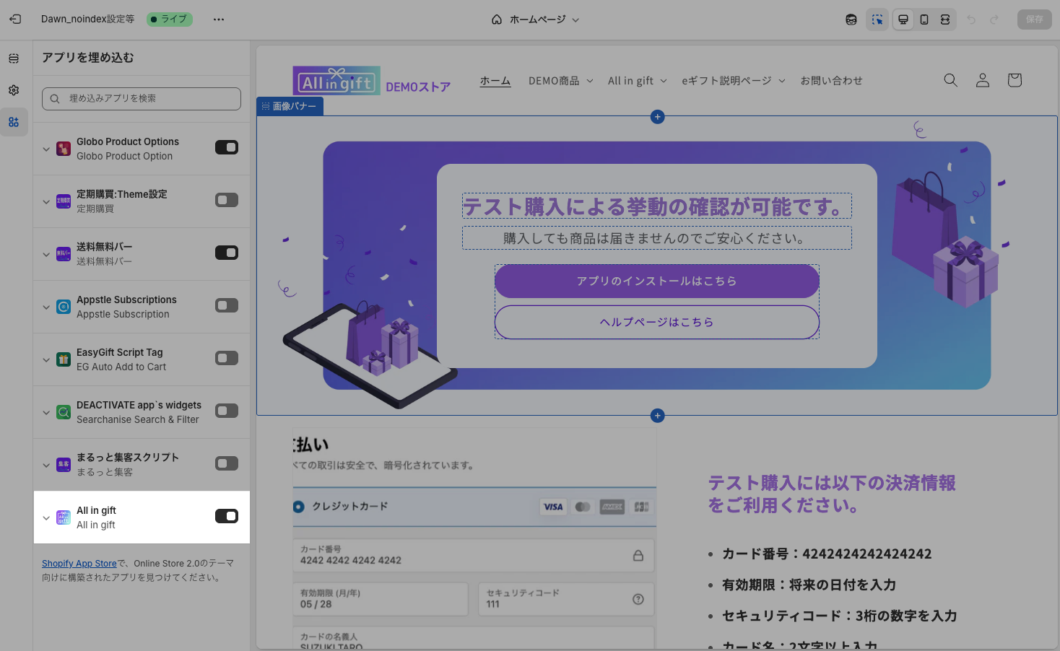Image resolution: width=1060 pixels, height=651 pixels.
Task: Click the exit editor back icon
Action: click(x=15, y=19)
